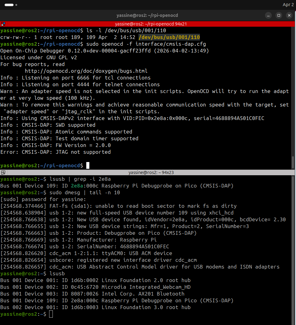This screenshot has height=325, width=296.
Task: Open the group menu of the lower terminal pane
Action: [x=3, y=172]
